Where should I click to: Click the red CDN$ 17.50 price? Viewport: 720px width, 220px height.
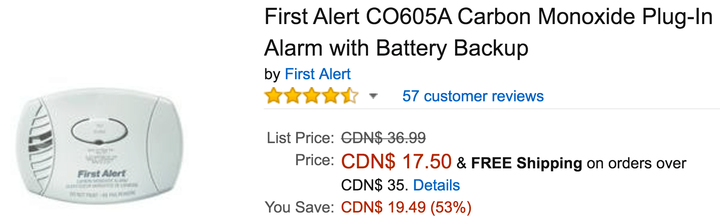pos(396,162)
